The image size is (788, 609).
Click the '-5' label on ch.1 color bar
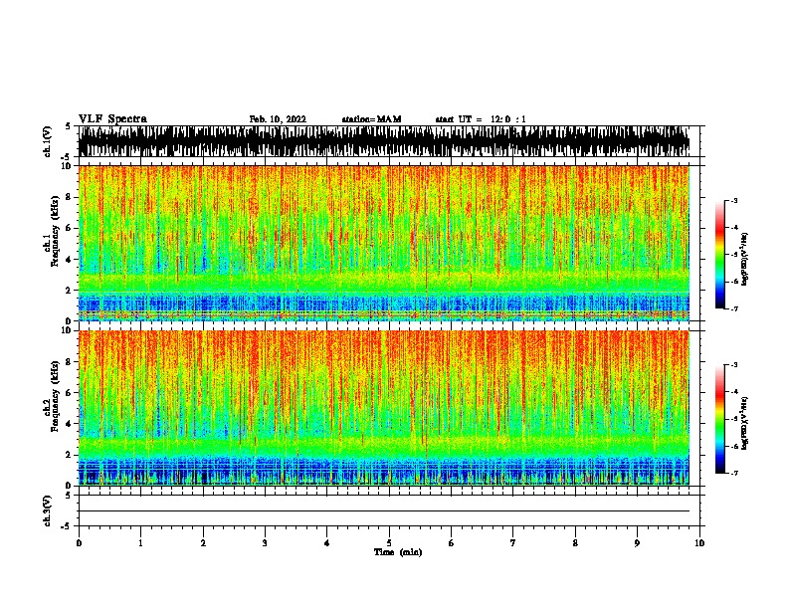pyautogui.click(x=734, y=255)
